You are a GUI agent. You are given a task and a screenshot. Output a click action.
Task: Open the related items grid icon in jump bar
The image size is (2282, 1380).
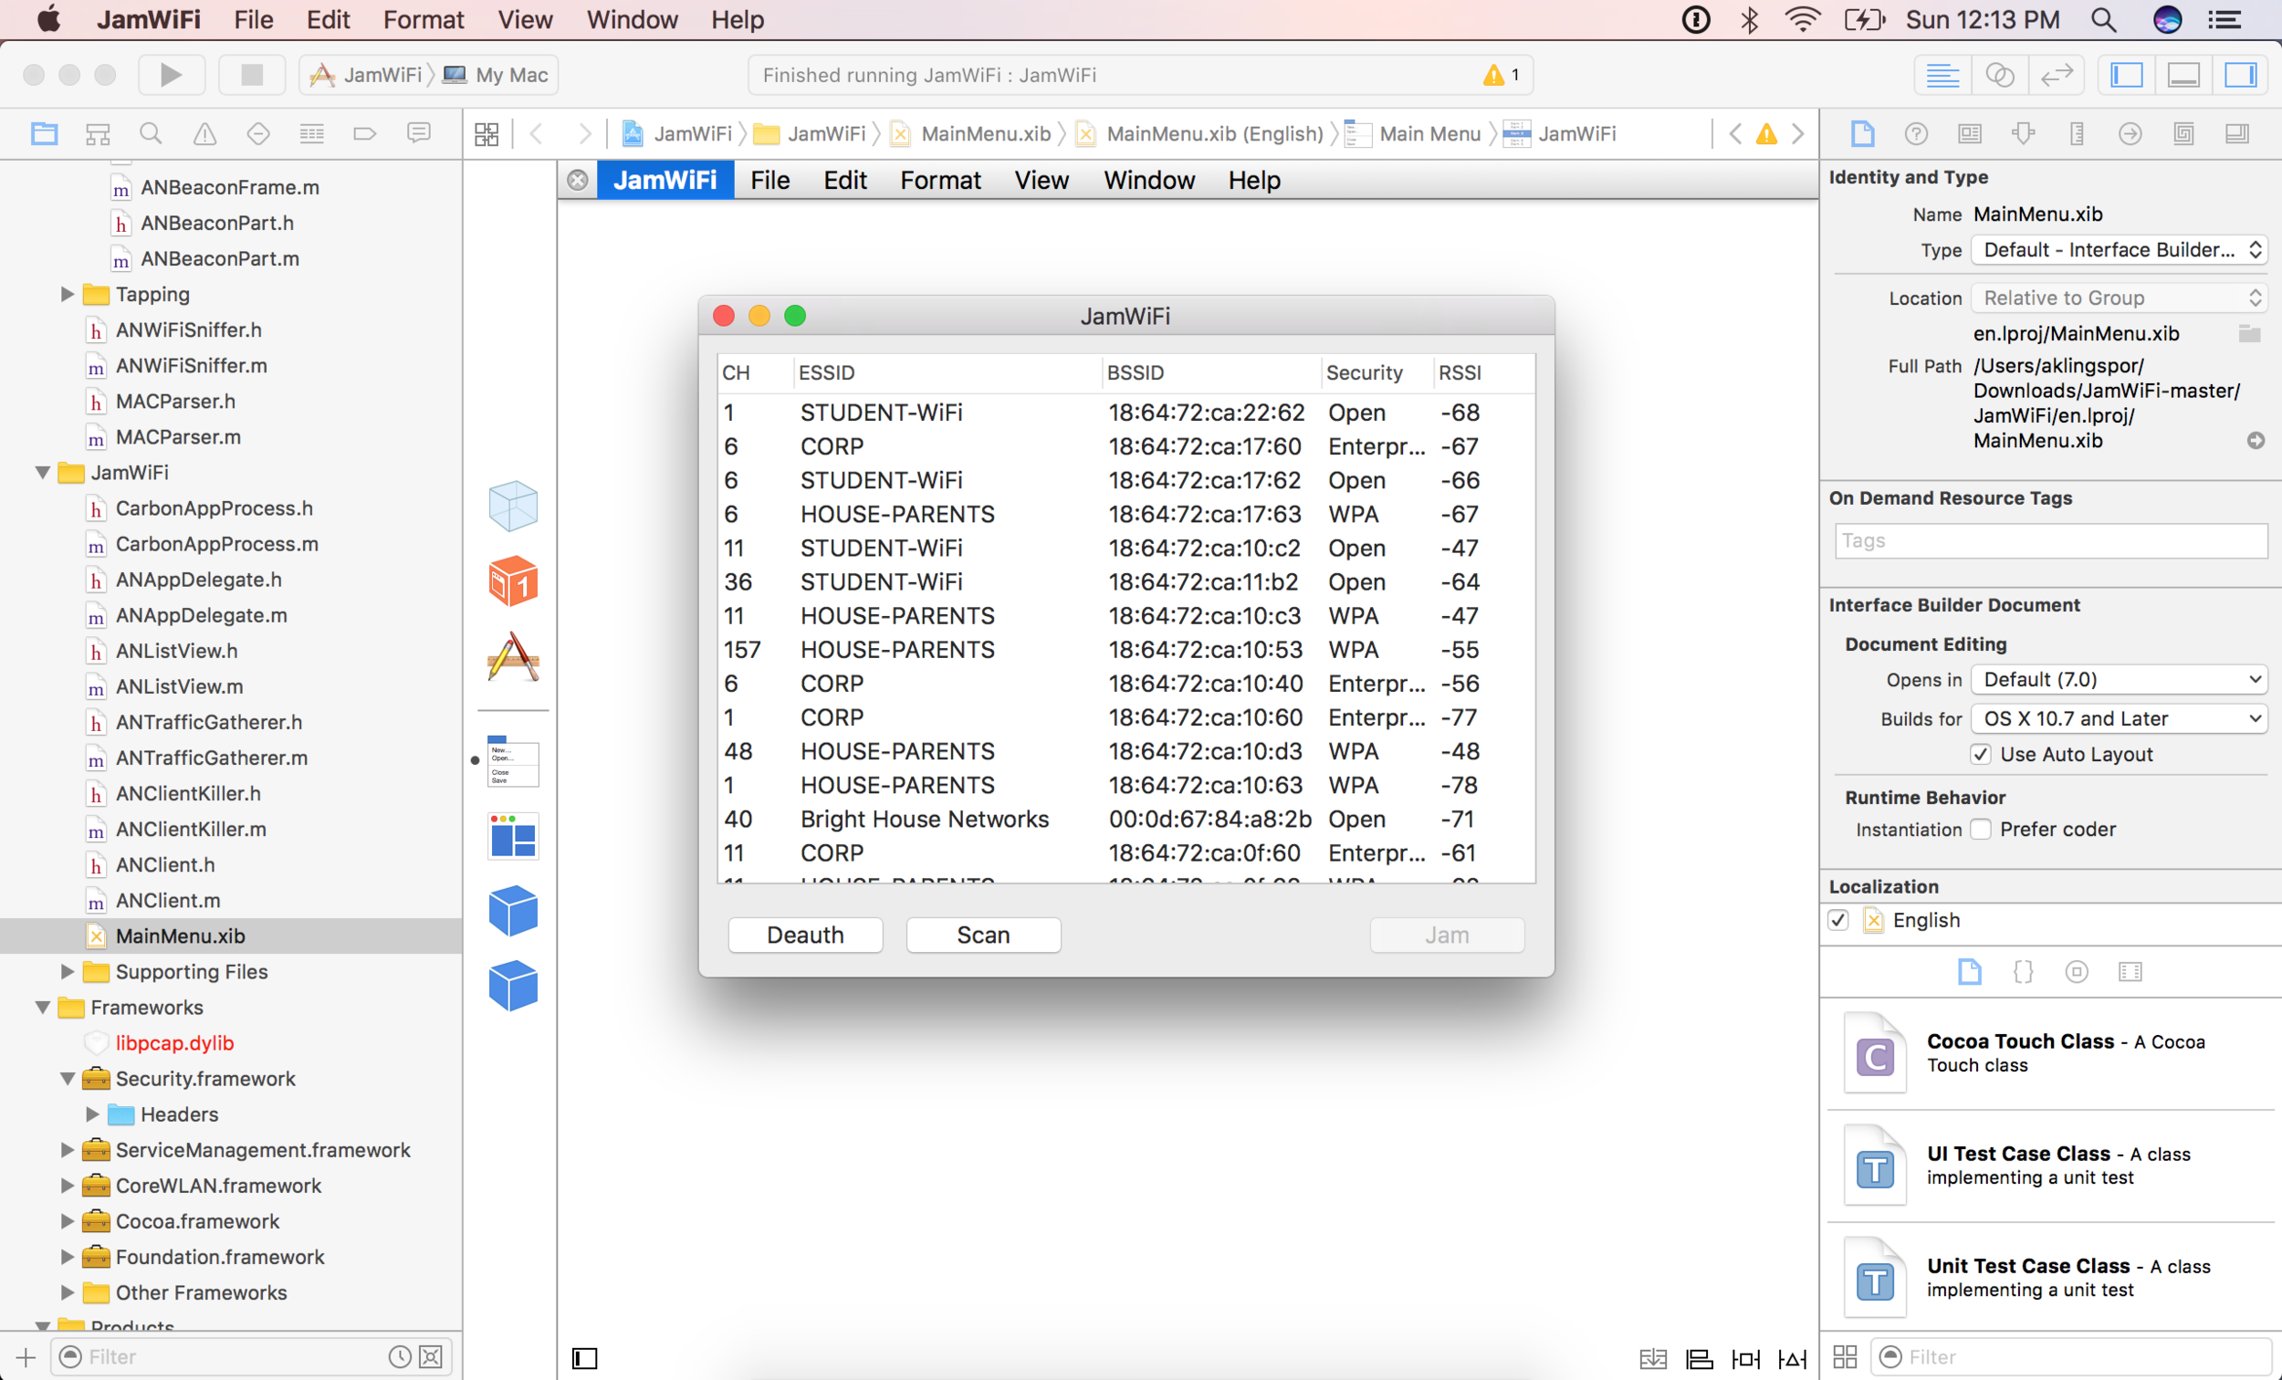pos(487,134)
